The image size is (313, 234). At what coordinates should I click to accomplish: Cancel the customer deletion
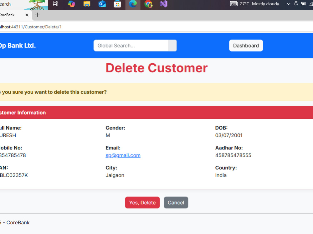point(176,202)
